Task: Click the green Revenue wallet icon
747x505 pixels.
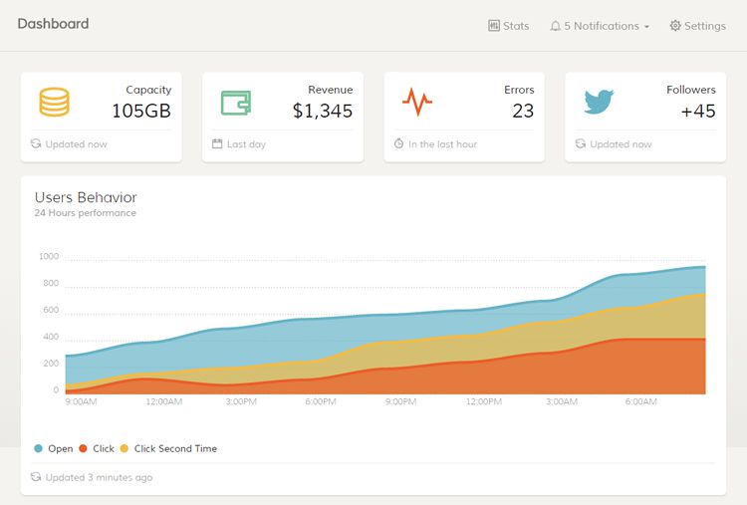Action: click(x=235, y=102)
